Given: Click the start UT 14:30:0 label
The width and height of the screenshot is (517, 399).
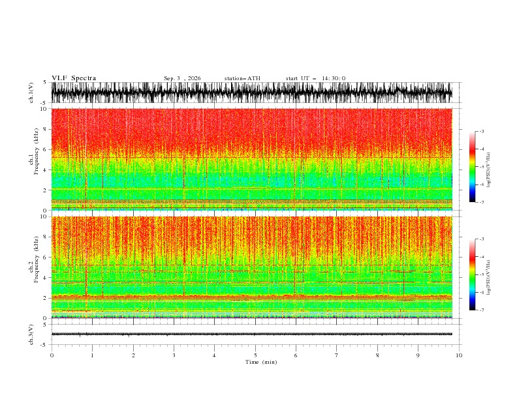Looking at the screenshot, I should [x=315, y=78].
